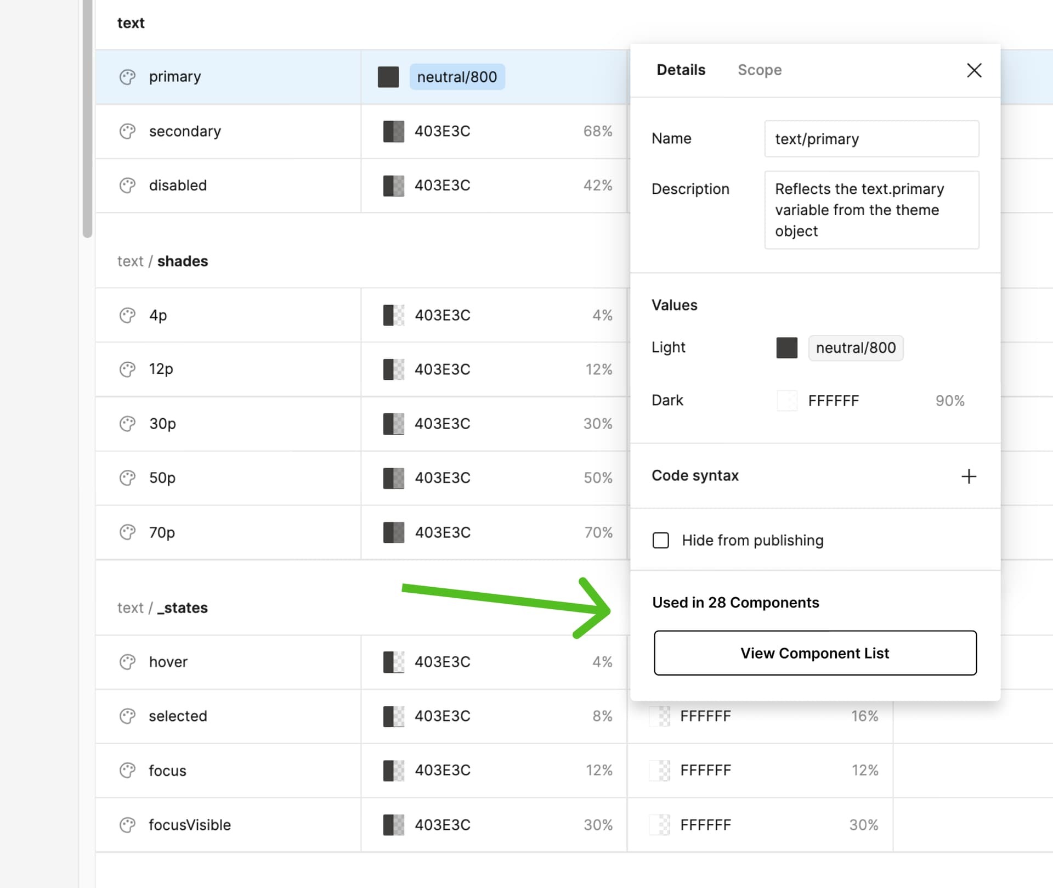Click the 16% opacity in selected row

(864, 716)
